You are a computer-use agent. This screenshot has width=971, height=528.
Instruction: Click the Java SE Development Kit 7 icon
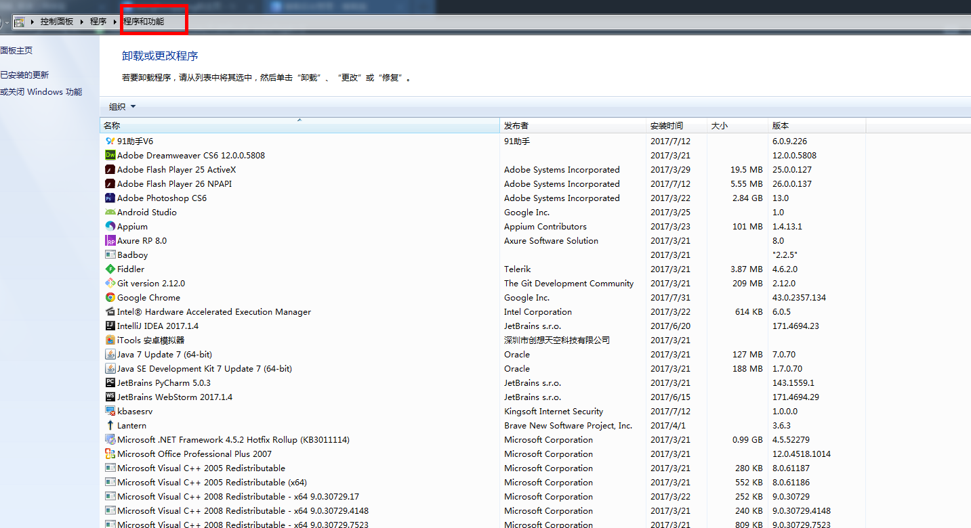pyautogui.click(x=110, y=368)
